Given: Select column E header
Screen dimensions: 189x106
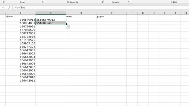Looking at the screenshot, I should coord(111,13).
